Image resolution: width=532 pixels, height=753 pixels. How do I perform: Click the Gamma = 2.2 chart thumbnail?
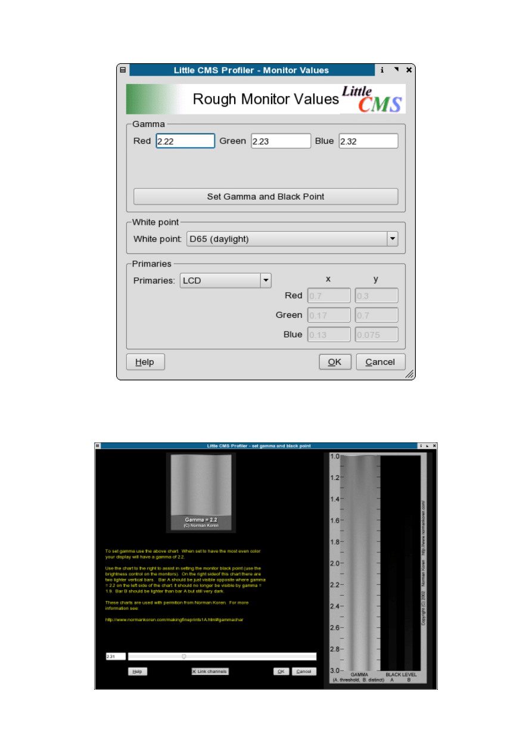tap(200, 492)
